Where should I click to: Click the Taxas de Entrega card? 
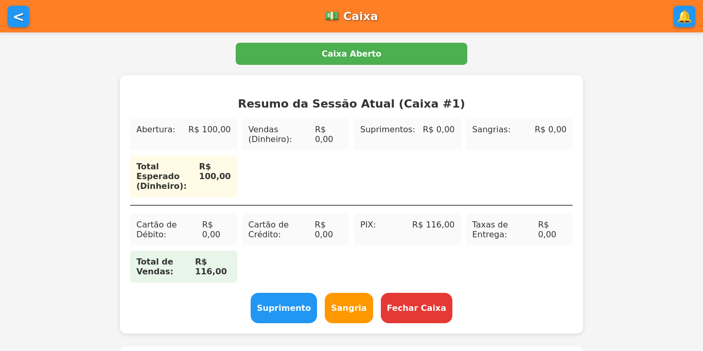click(x=519, y=229)
